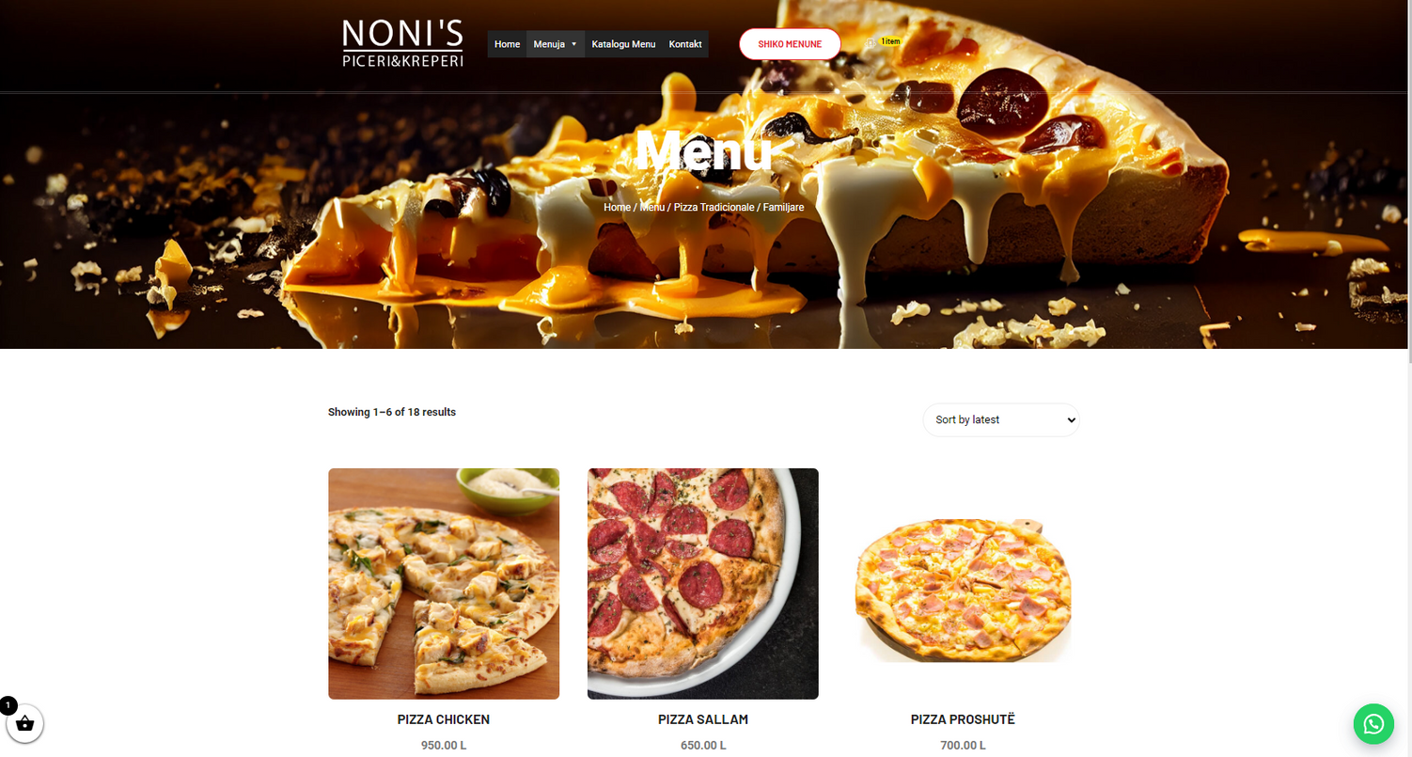Open the Kontakt menu item
Viewport: 1412px width, 757px height.
[685, 44]
